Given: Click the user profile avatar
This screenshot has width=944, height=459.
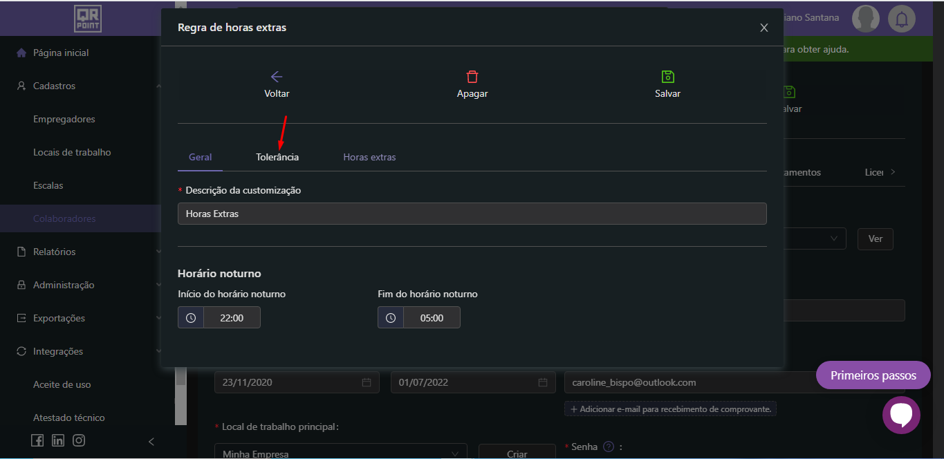Looking at the screenshot, I should point(865,19).
